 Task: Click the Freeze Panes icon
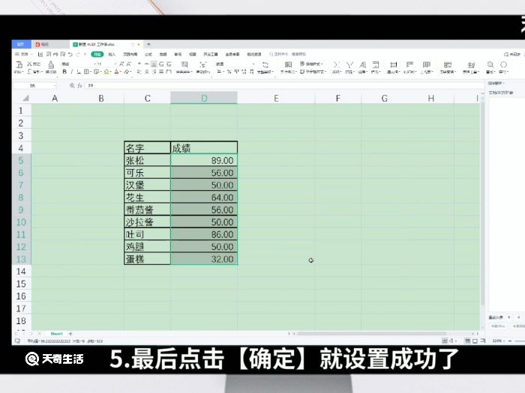(x=447, y=64)
